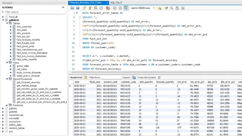Select the fact_forecast_monthly table
Viewport: 242px width, 136px height.
pyautogui.click(x=28, y=40)
